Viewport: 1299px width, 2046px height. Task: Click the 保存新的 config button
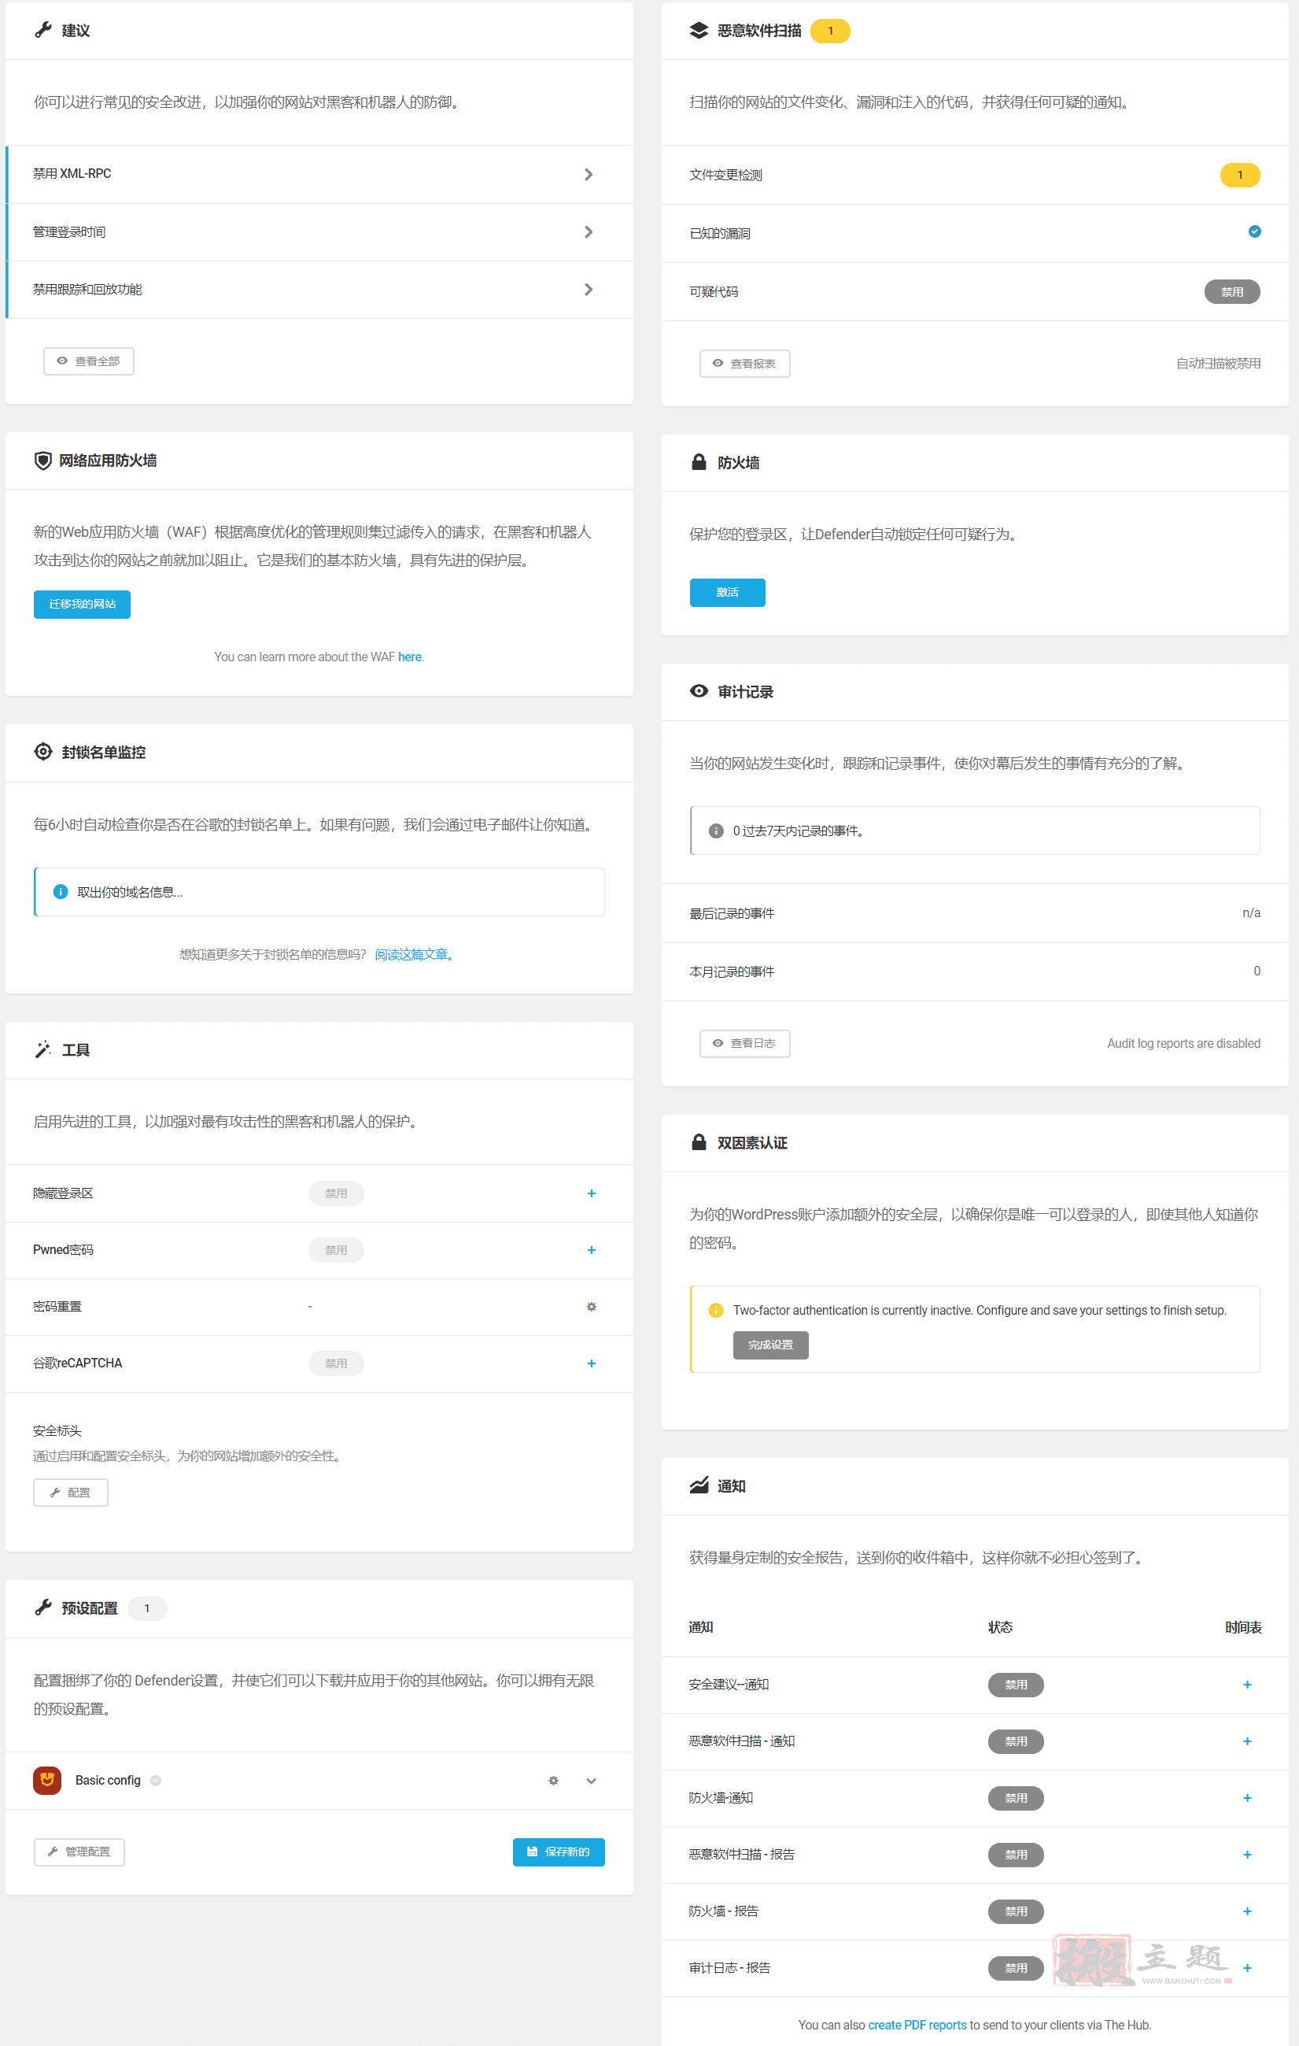558,1852
